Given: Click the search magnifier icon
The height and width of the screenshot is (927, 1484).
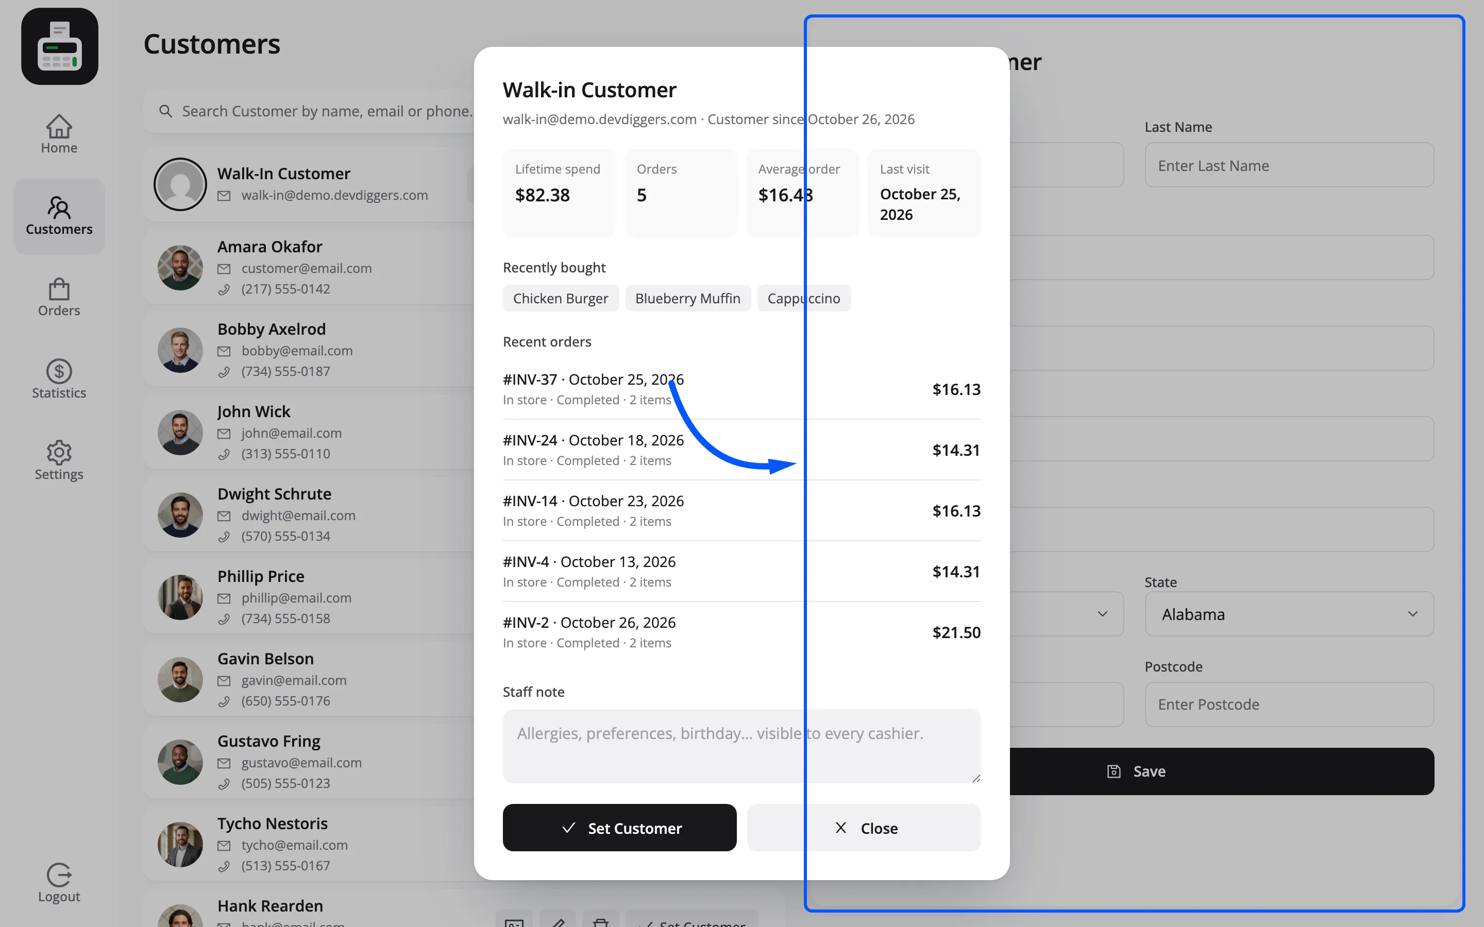Looking at the screenshot, I should point(165,111).
